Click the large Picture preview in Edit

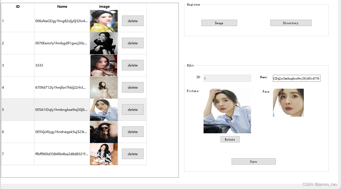pos(227,111)
